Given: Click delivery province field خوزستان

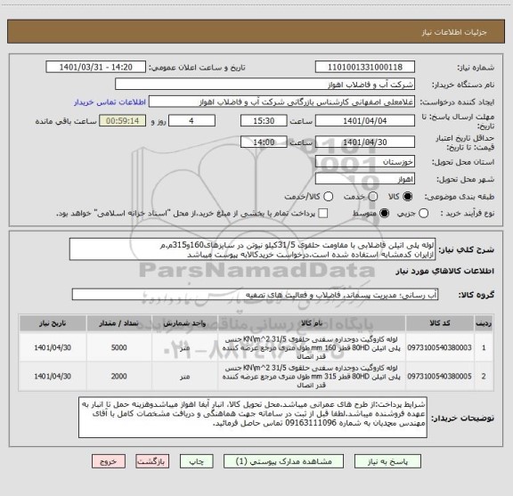Looking at the screenshot, I should 365,161.
